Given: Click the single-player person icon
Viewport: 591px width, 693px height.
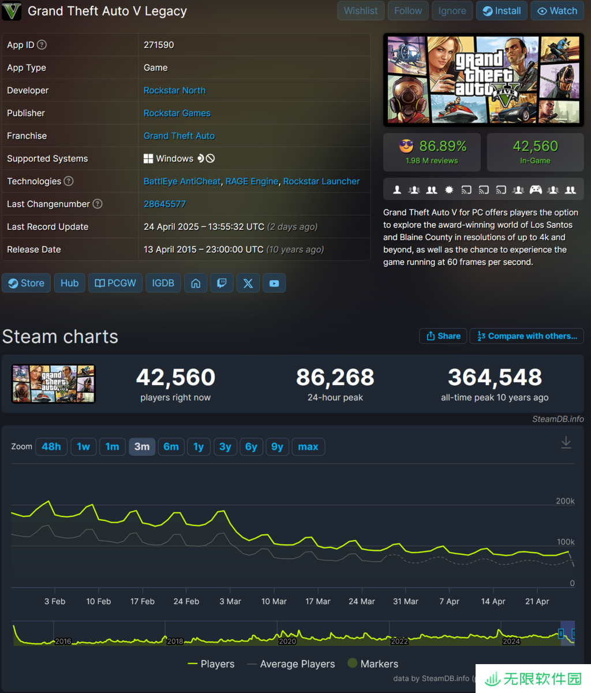Looking at the screenshot, I should pos(397,189).
